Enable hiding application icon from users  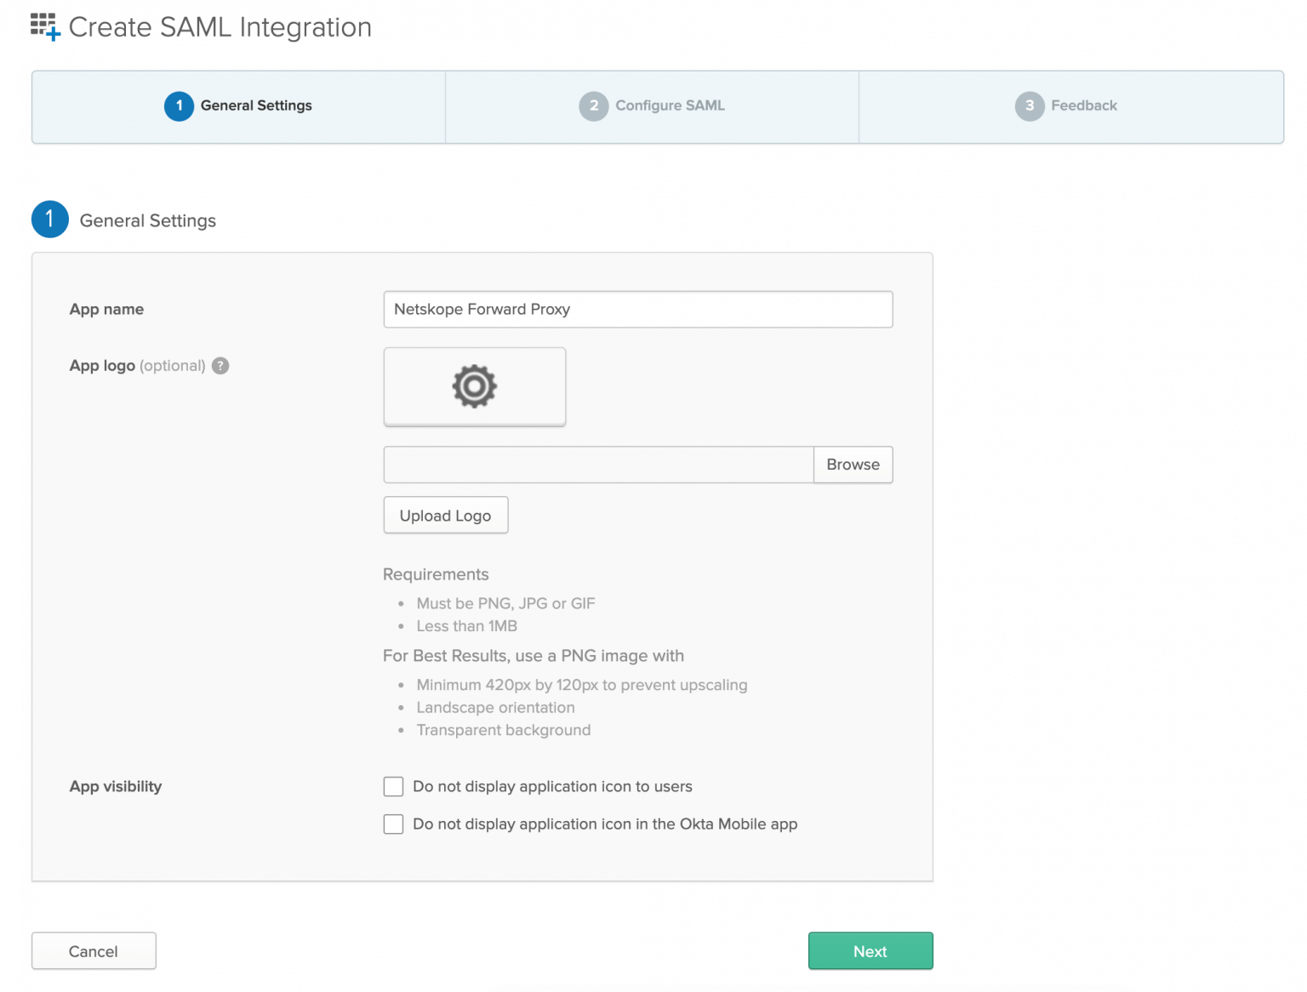(x=393, y=786)
